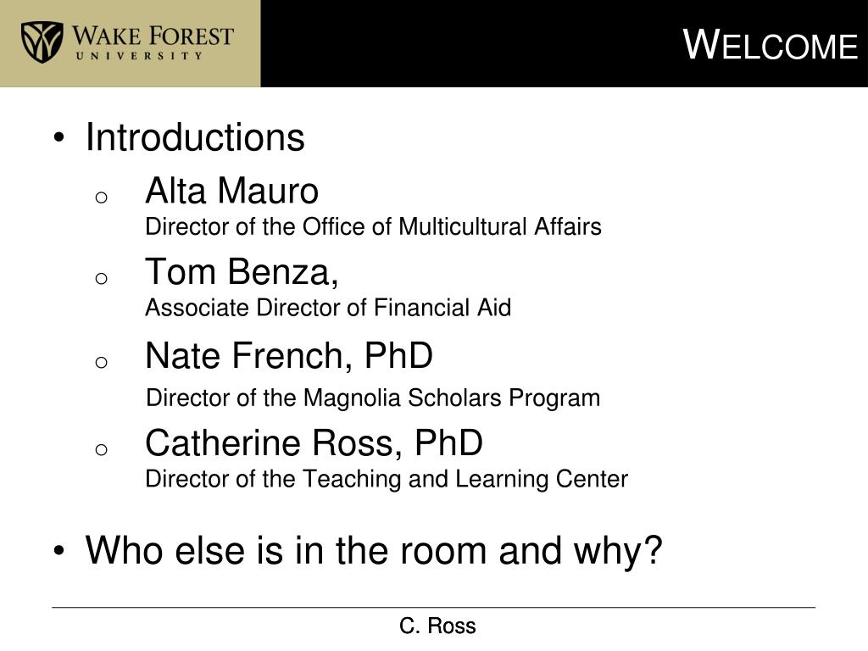Viewport: 868px width, 651px height.
Task: Select the name Tom Benza
Action: point(242,272)
